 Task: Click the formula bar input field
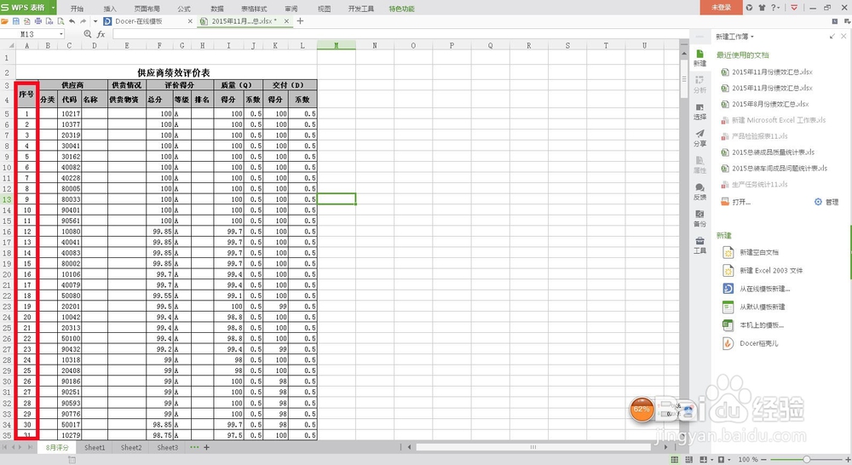tap(400, 34)
